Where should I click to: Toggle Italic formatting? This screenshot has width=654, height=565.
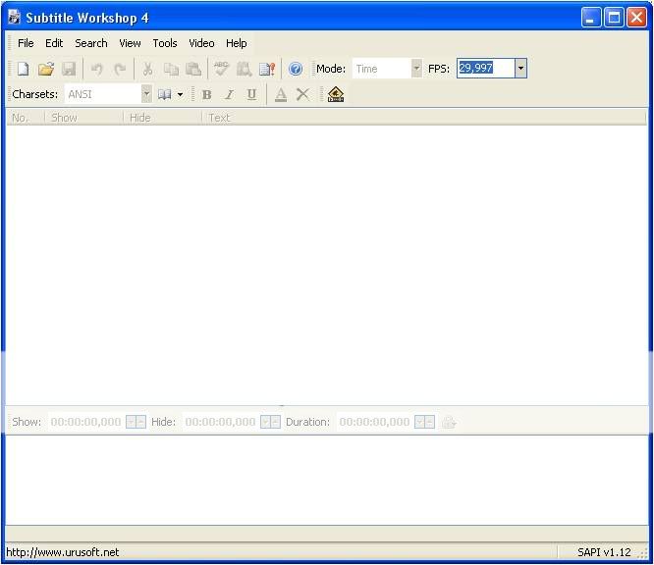click(229, 94)
